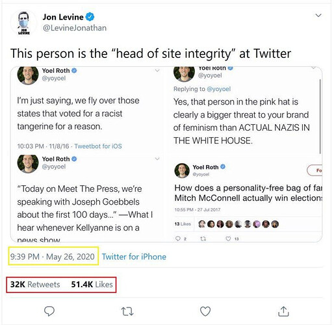Click the Tweetbot for iOS source link
Viewport: 334px width, 325px height.
pyautogui.click(x=98, y=146)
